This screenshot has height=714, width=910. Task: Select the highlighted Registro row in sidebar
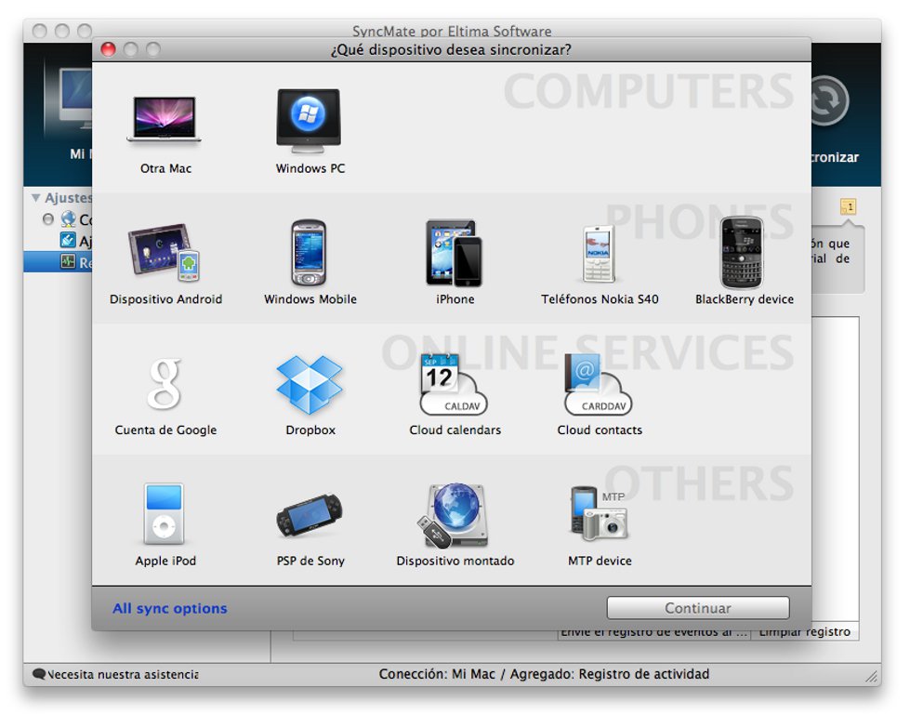click(x=58, y=262)
